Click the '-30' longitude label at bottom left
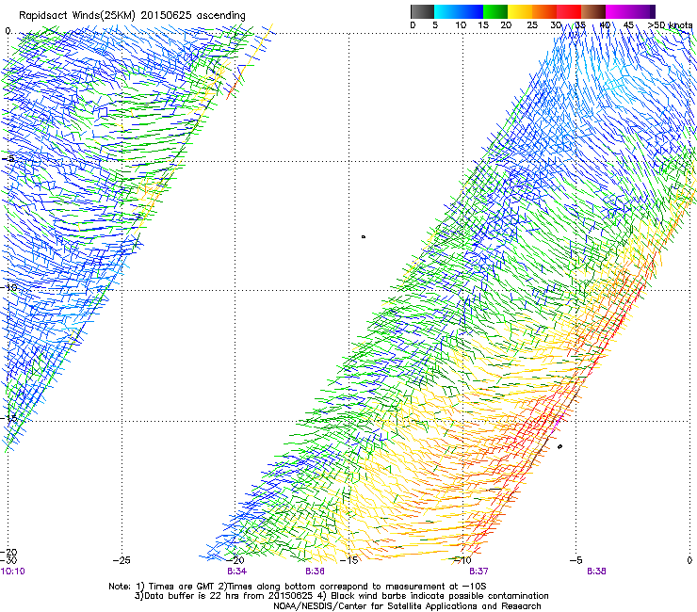 8,560
